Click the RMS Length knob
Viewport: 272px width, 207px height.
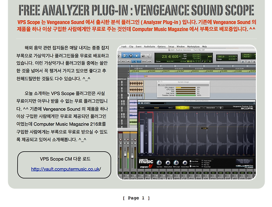[x=176, y=163]
